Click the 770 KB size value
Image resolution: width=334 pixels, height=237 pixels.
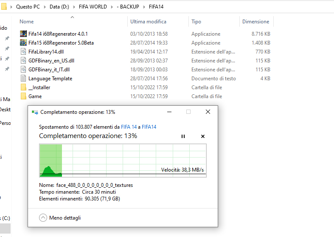point(263,52)
